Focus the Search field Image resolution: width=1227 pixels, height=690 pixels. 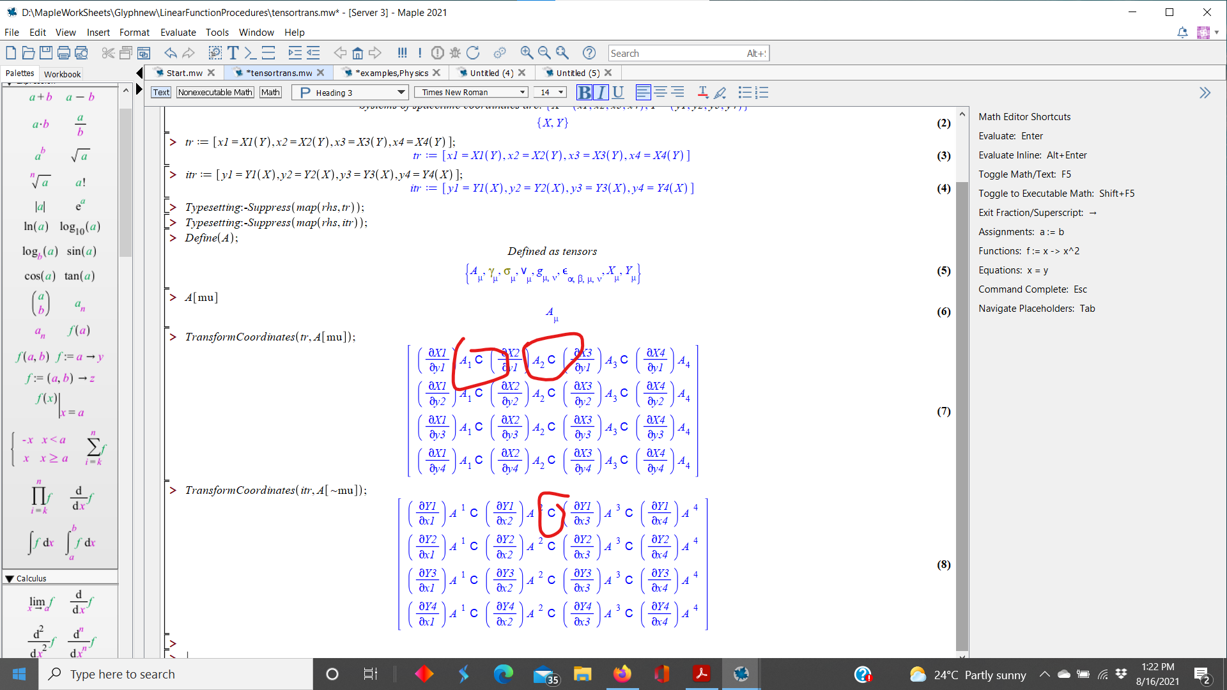689,53
